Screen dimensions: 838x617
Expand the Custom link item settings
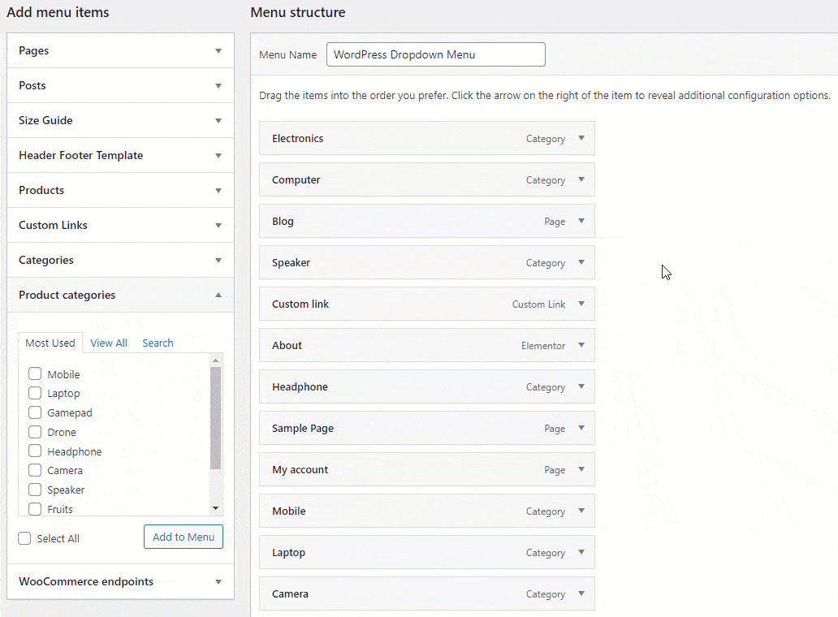[x=581, y=304]
